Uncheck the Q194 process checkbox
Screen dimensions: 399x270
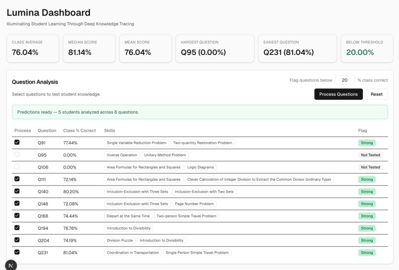click(x=17, y=228)
